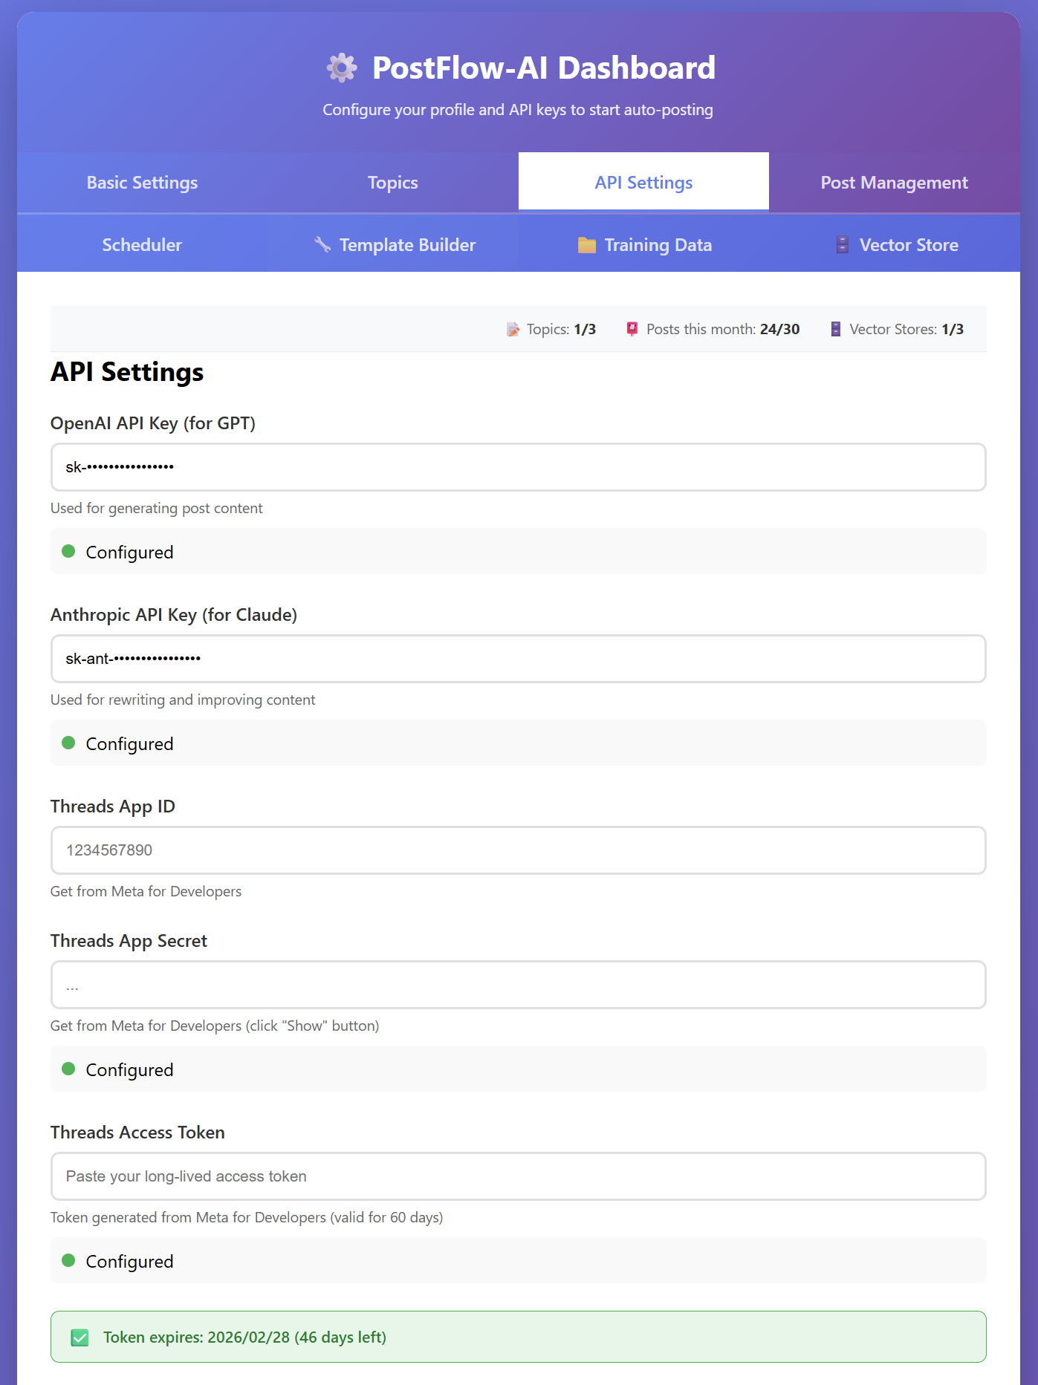
Task: Click 'Token expires: 2026/02/28 (46 days left)' text
Action: 244,1337
